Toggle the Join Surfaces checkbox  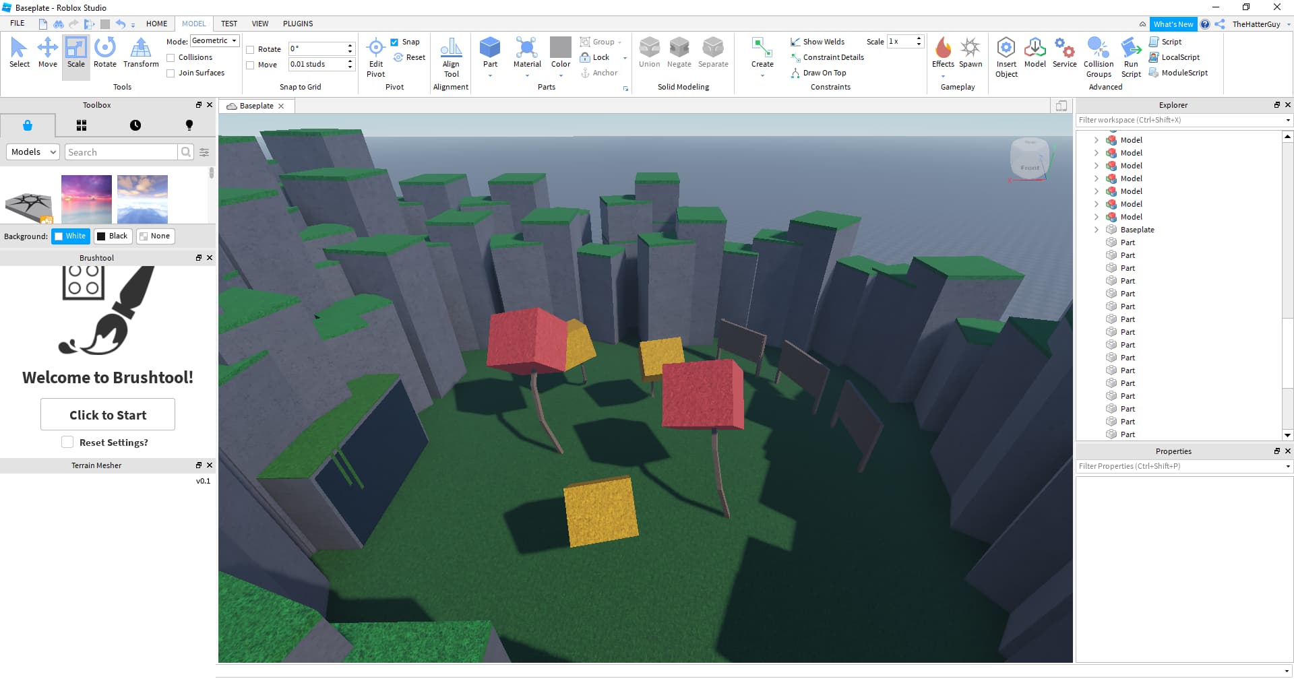[171, 73]
